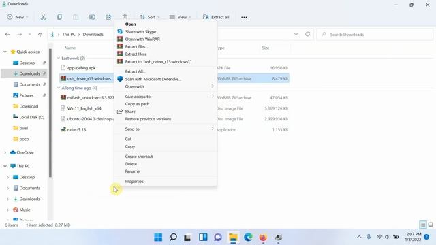
Task: Collapse A long time ago group
Action: 58,88
